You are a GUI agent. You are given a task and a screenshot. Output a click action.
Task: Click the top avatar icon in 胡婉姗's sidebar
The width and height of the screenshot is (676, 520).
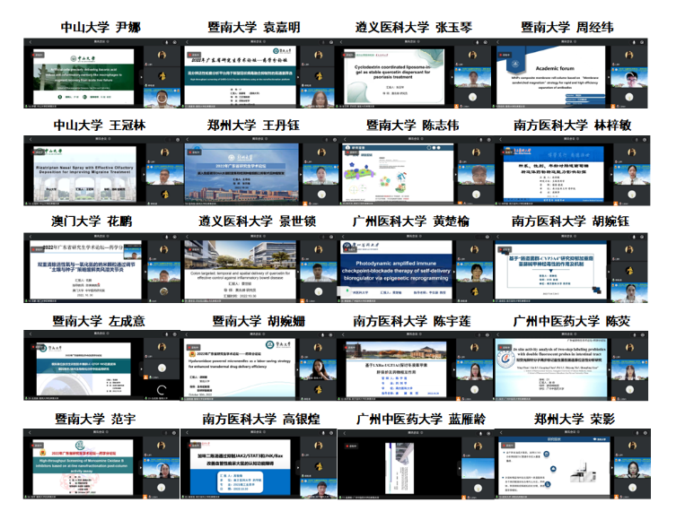(x=319, y=347)
